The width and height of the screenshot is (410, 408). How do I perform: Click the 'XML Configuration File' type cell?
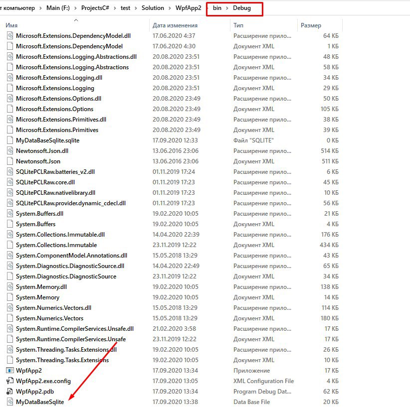(263, 381)
